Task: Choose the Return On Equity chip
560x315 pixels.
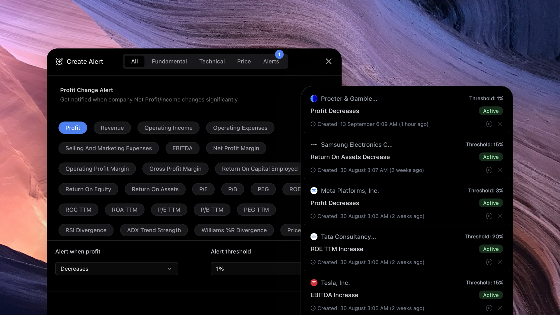Action: coord(88,189)
